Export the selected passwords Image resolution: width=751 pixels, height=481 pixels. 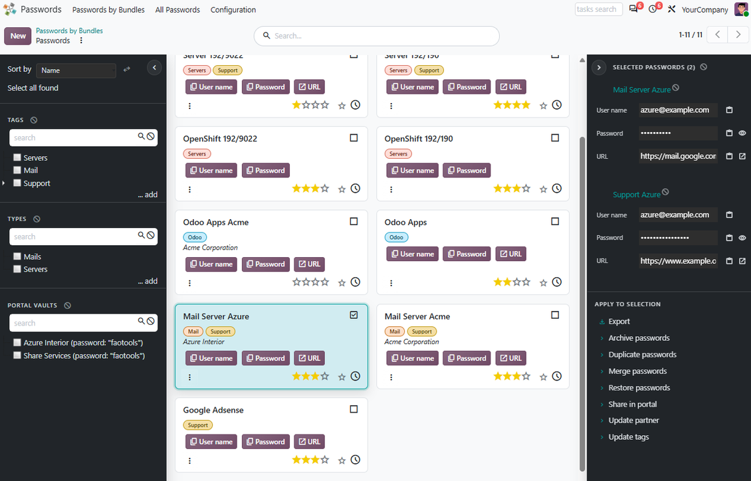click(619, 322)
